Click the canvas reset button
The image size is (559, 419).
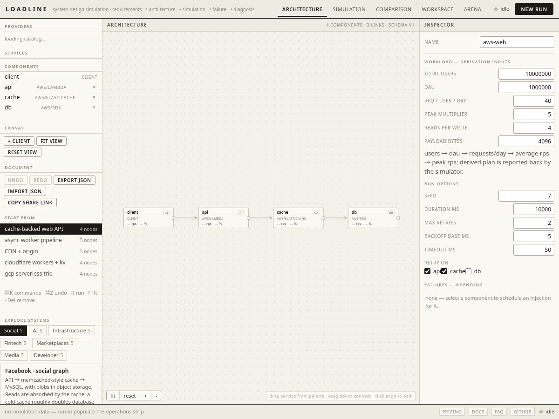point(130,396)
